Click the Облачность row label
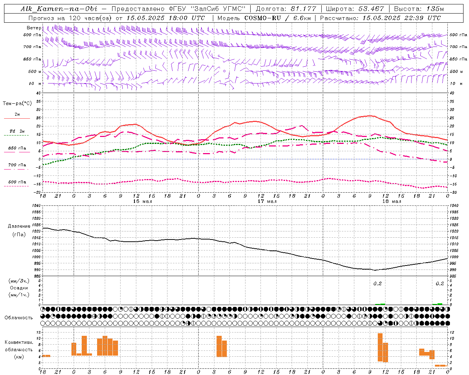The width and height of the screenshot is (469, 375). click(19, 318)
